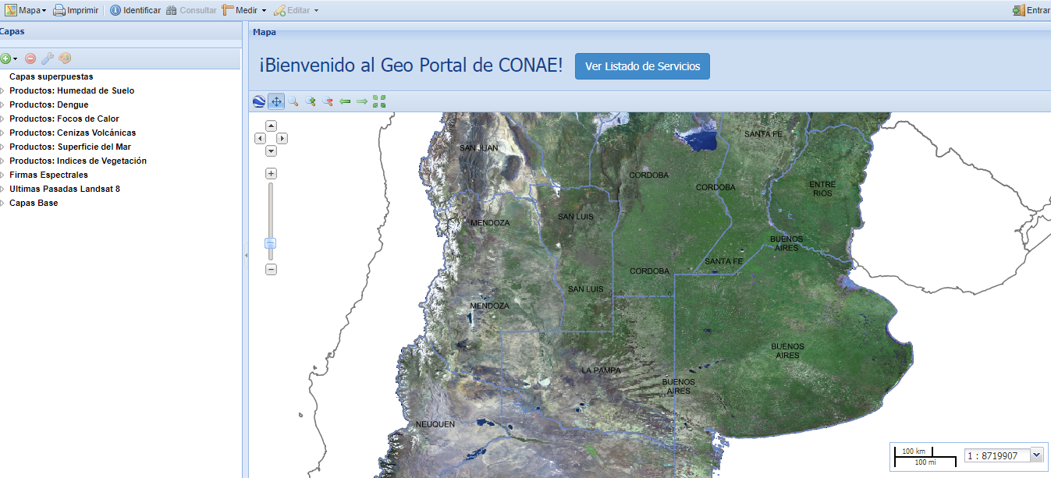The image size is (1051, 478).
Task: Select Ultimas Pasadas Landsat 8 label
Action: click(x=65, y=189)
